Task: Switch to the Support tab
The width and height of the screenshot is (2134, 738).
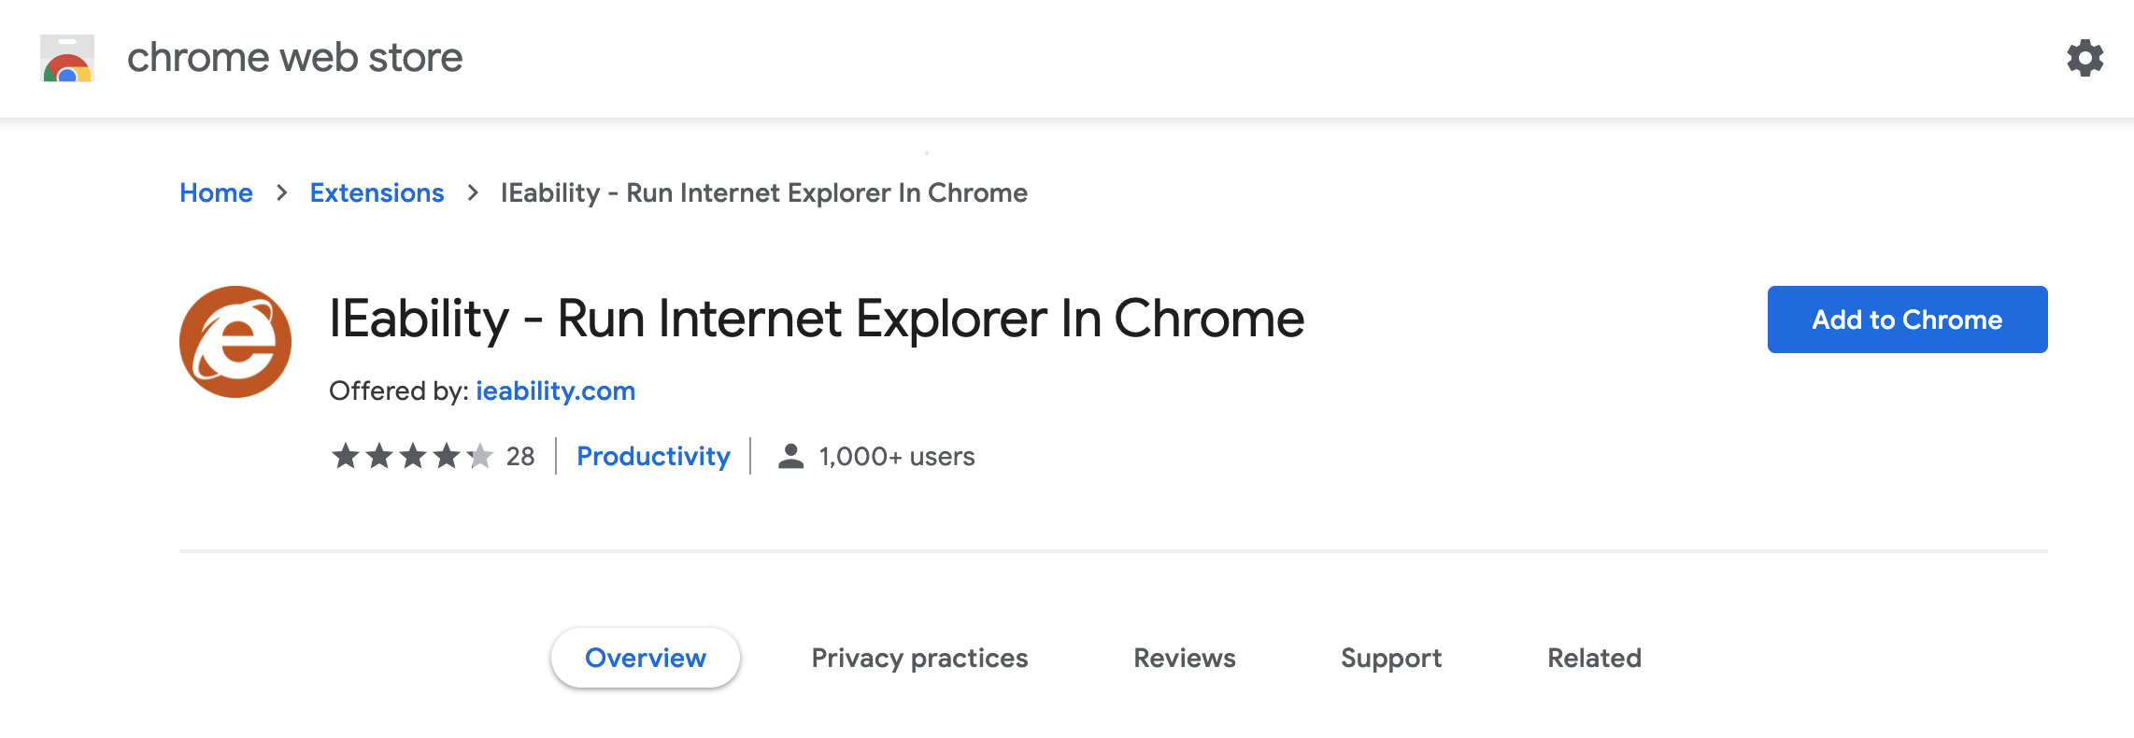Action: (x=1391, y=658)
